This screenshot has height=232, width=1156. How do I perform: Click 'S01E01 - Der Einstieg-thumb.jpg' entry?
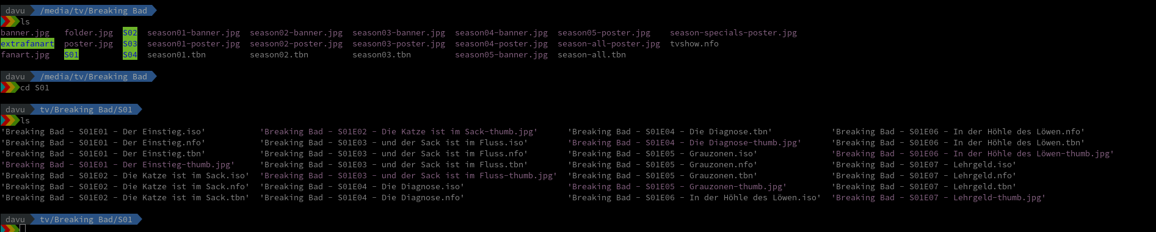[x=118, y=165]
